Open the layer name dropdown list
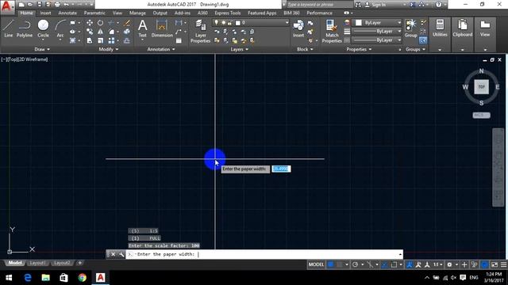Image resolution: width=508 pixels, height=285 pixels. [251, 23]
